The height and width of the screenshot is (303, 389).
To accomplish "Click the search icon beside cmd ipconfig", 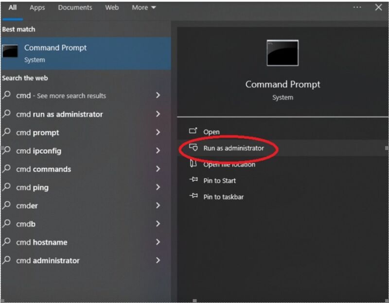I will 7,151.
